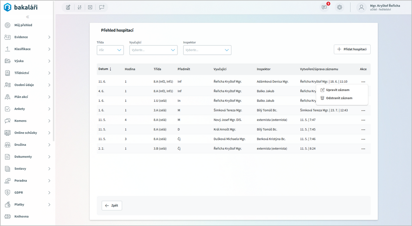The height and width of the screenshot is (226, 412).
Task: Expand the Platby menu chevron
Action: pos(49,205)
